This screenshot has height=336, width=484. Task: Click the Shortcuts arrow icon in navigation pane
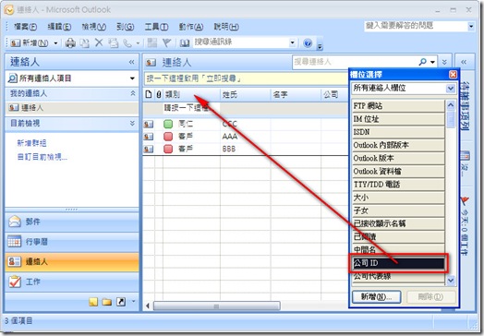(121, 302)
